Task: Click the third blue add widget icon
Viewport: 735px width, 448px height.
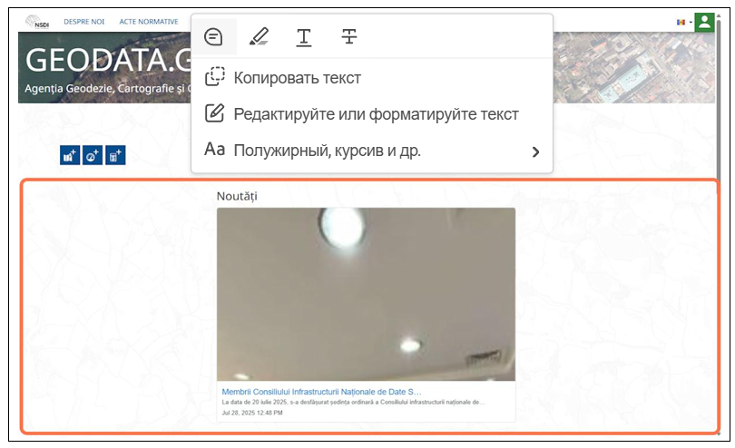Action: click(x=115, y=155)
